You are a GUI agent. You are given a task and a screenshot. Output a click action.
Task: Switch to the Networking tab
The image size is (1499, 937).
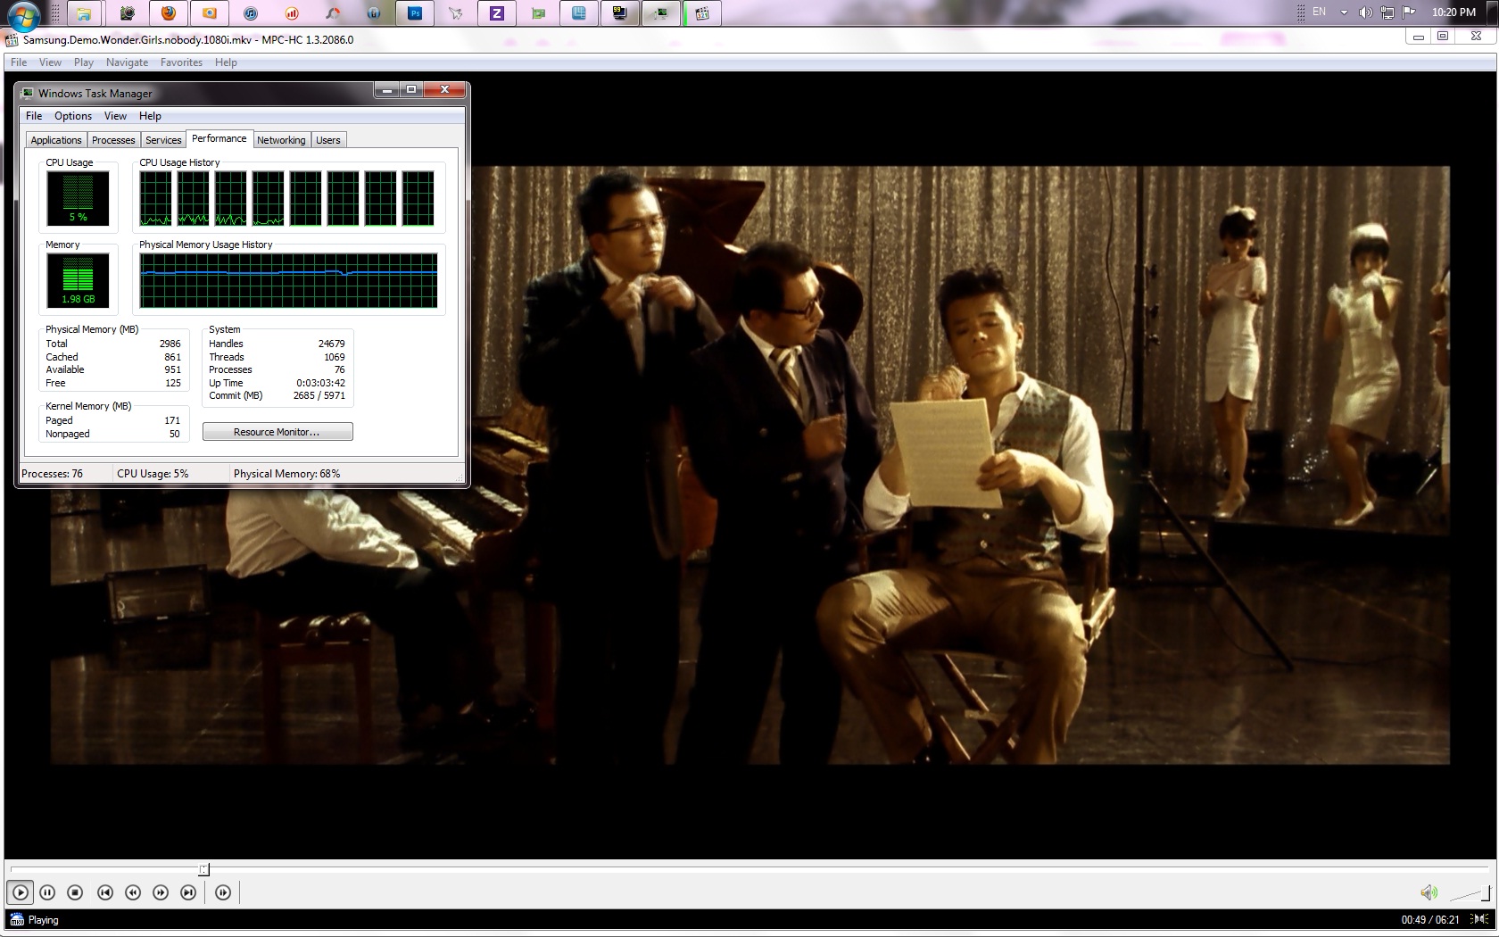(x=281, y=140)
